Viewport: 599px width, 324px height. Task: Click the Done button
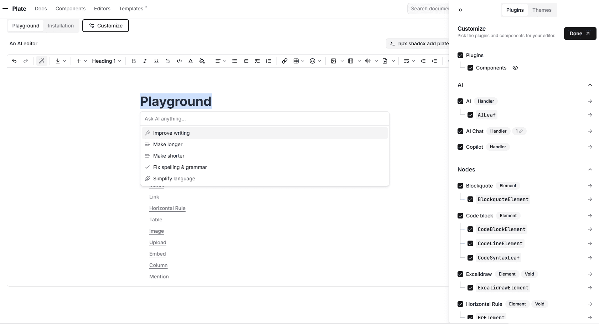click(580, 34)
